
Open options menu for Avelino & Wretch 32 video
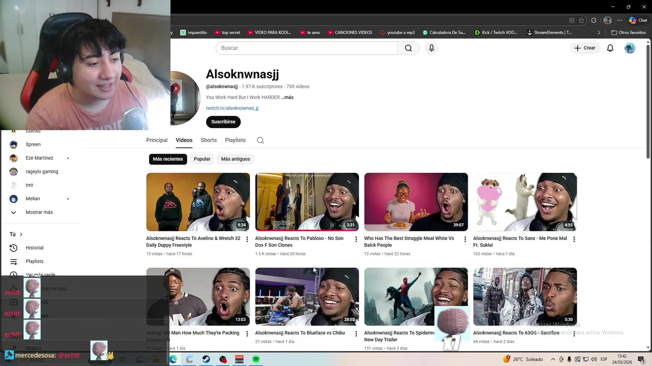(x=247, y=239)
